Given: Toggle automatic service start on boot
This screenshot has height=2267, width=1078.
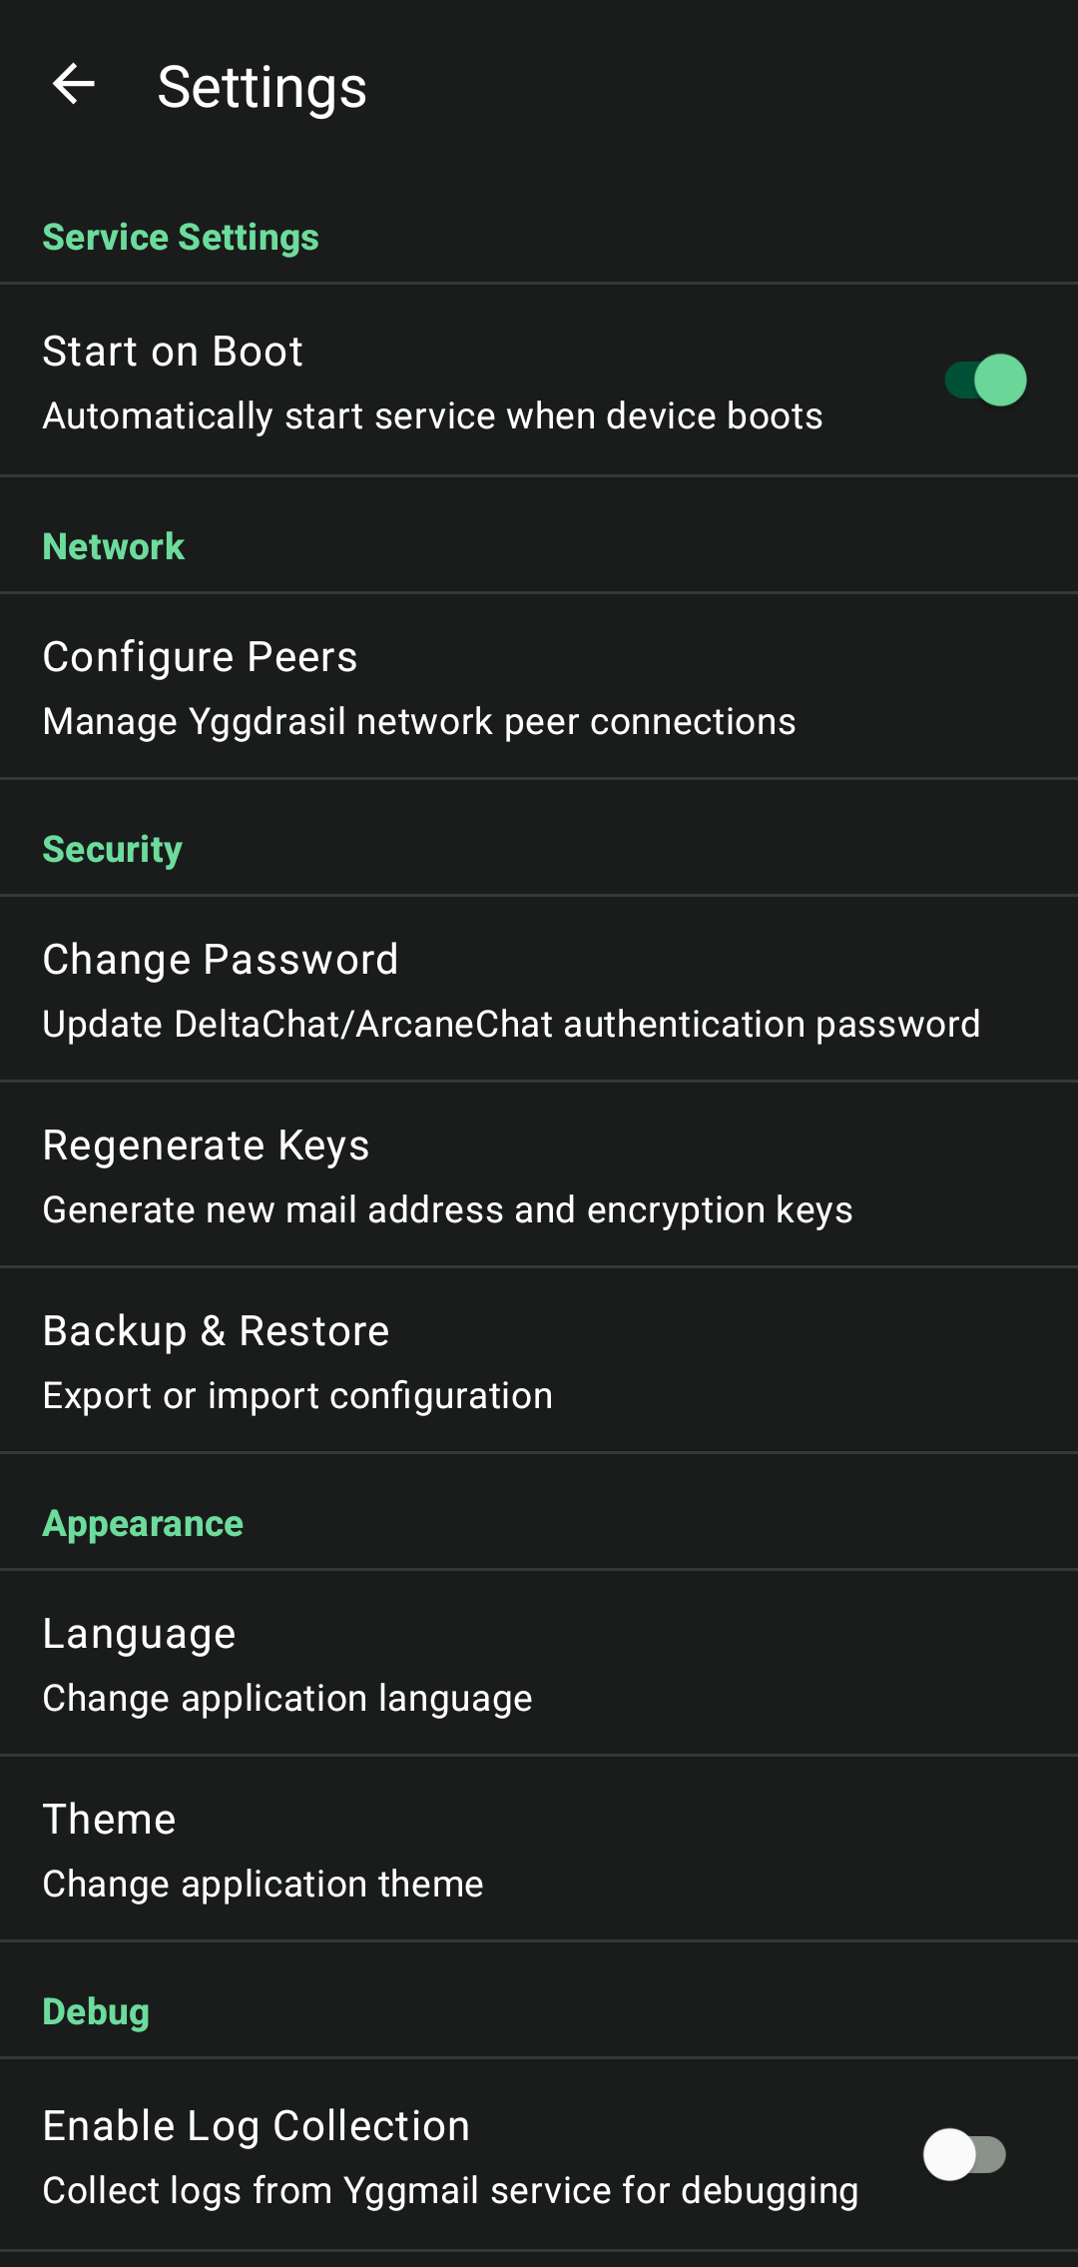Looking at the screenshot, I should [983, 379].
